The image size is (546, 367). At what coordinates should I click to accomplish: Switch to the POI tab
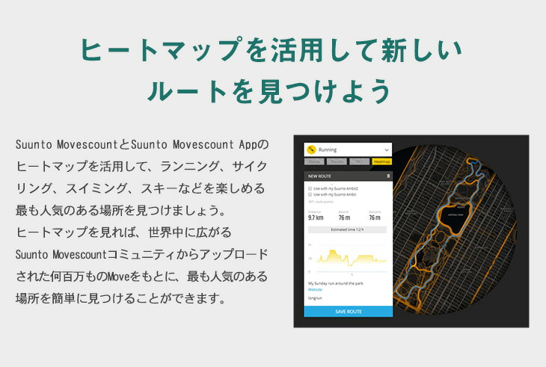pos(359,161)
